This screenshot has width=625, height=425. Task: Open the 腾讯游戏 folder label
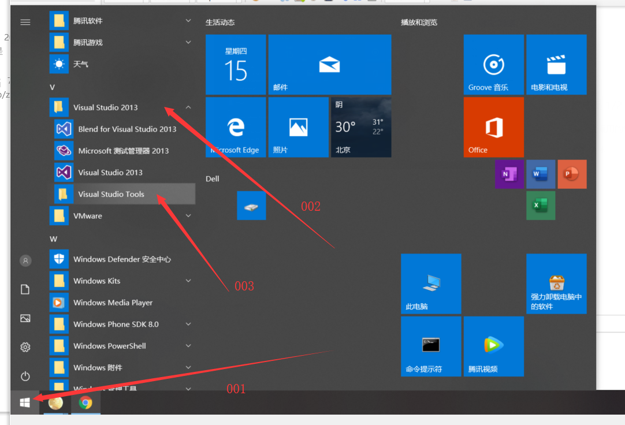(88, 42)
